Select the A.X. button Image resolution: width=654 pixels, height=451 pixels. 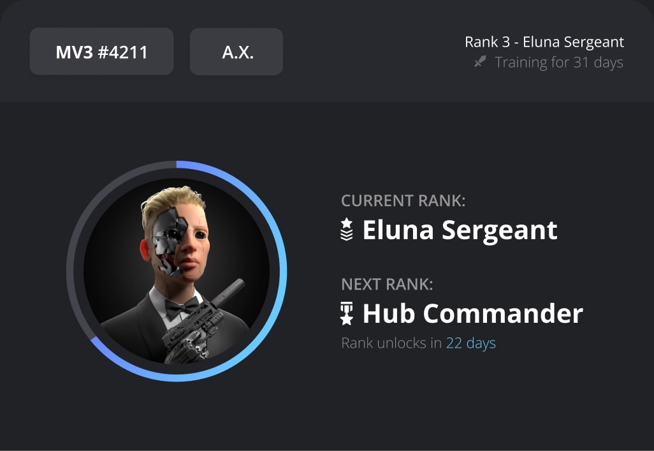236,52
